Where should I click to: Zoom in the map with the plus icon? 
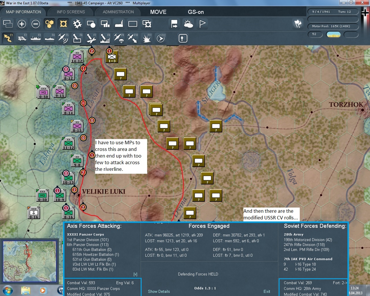22,24
